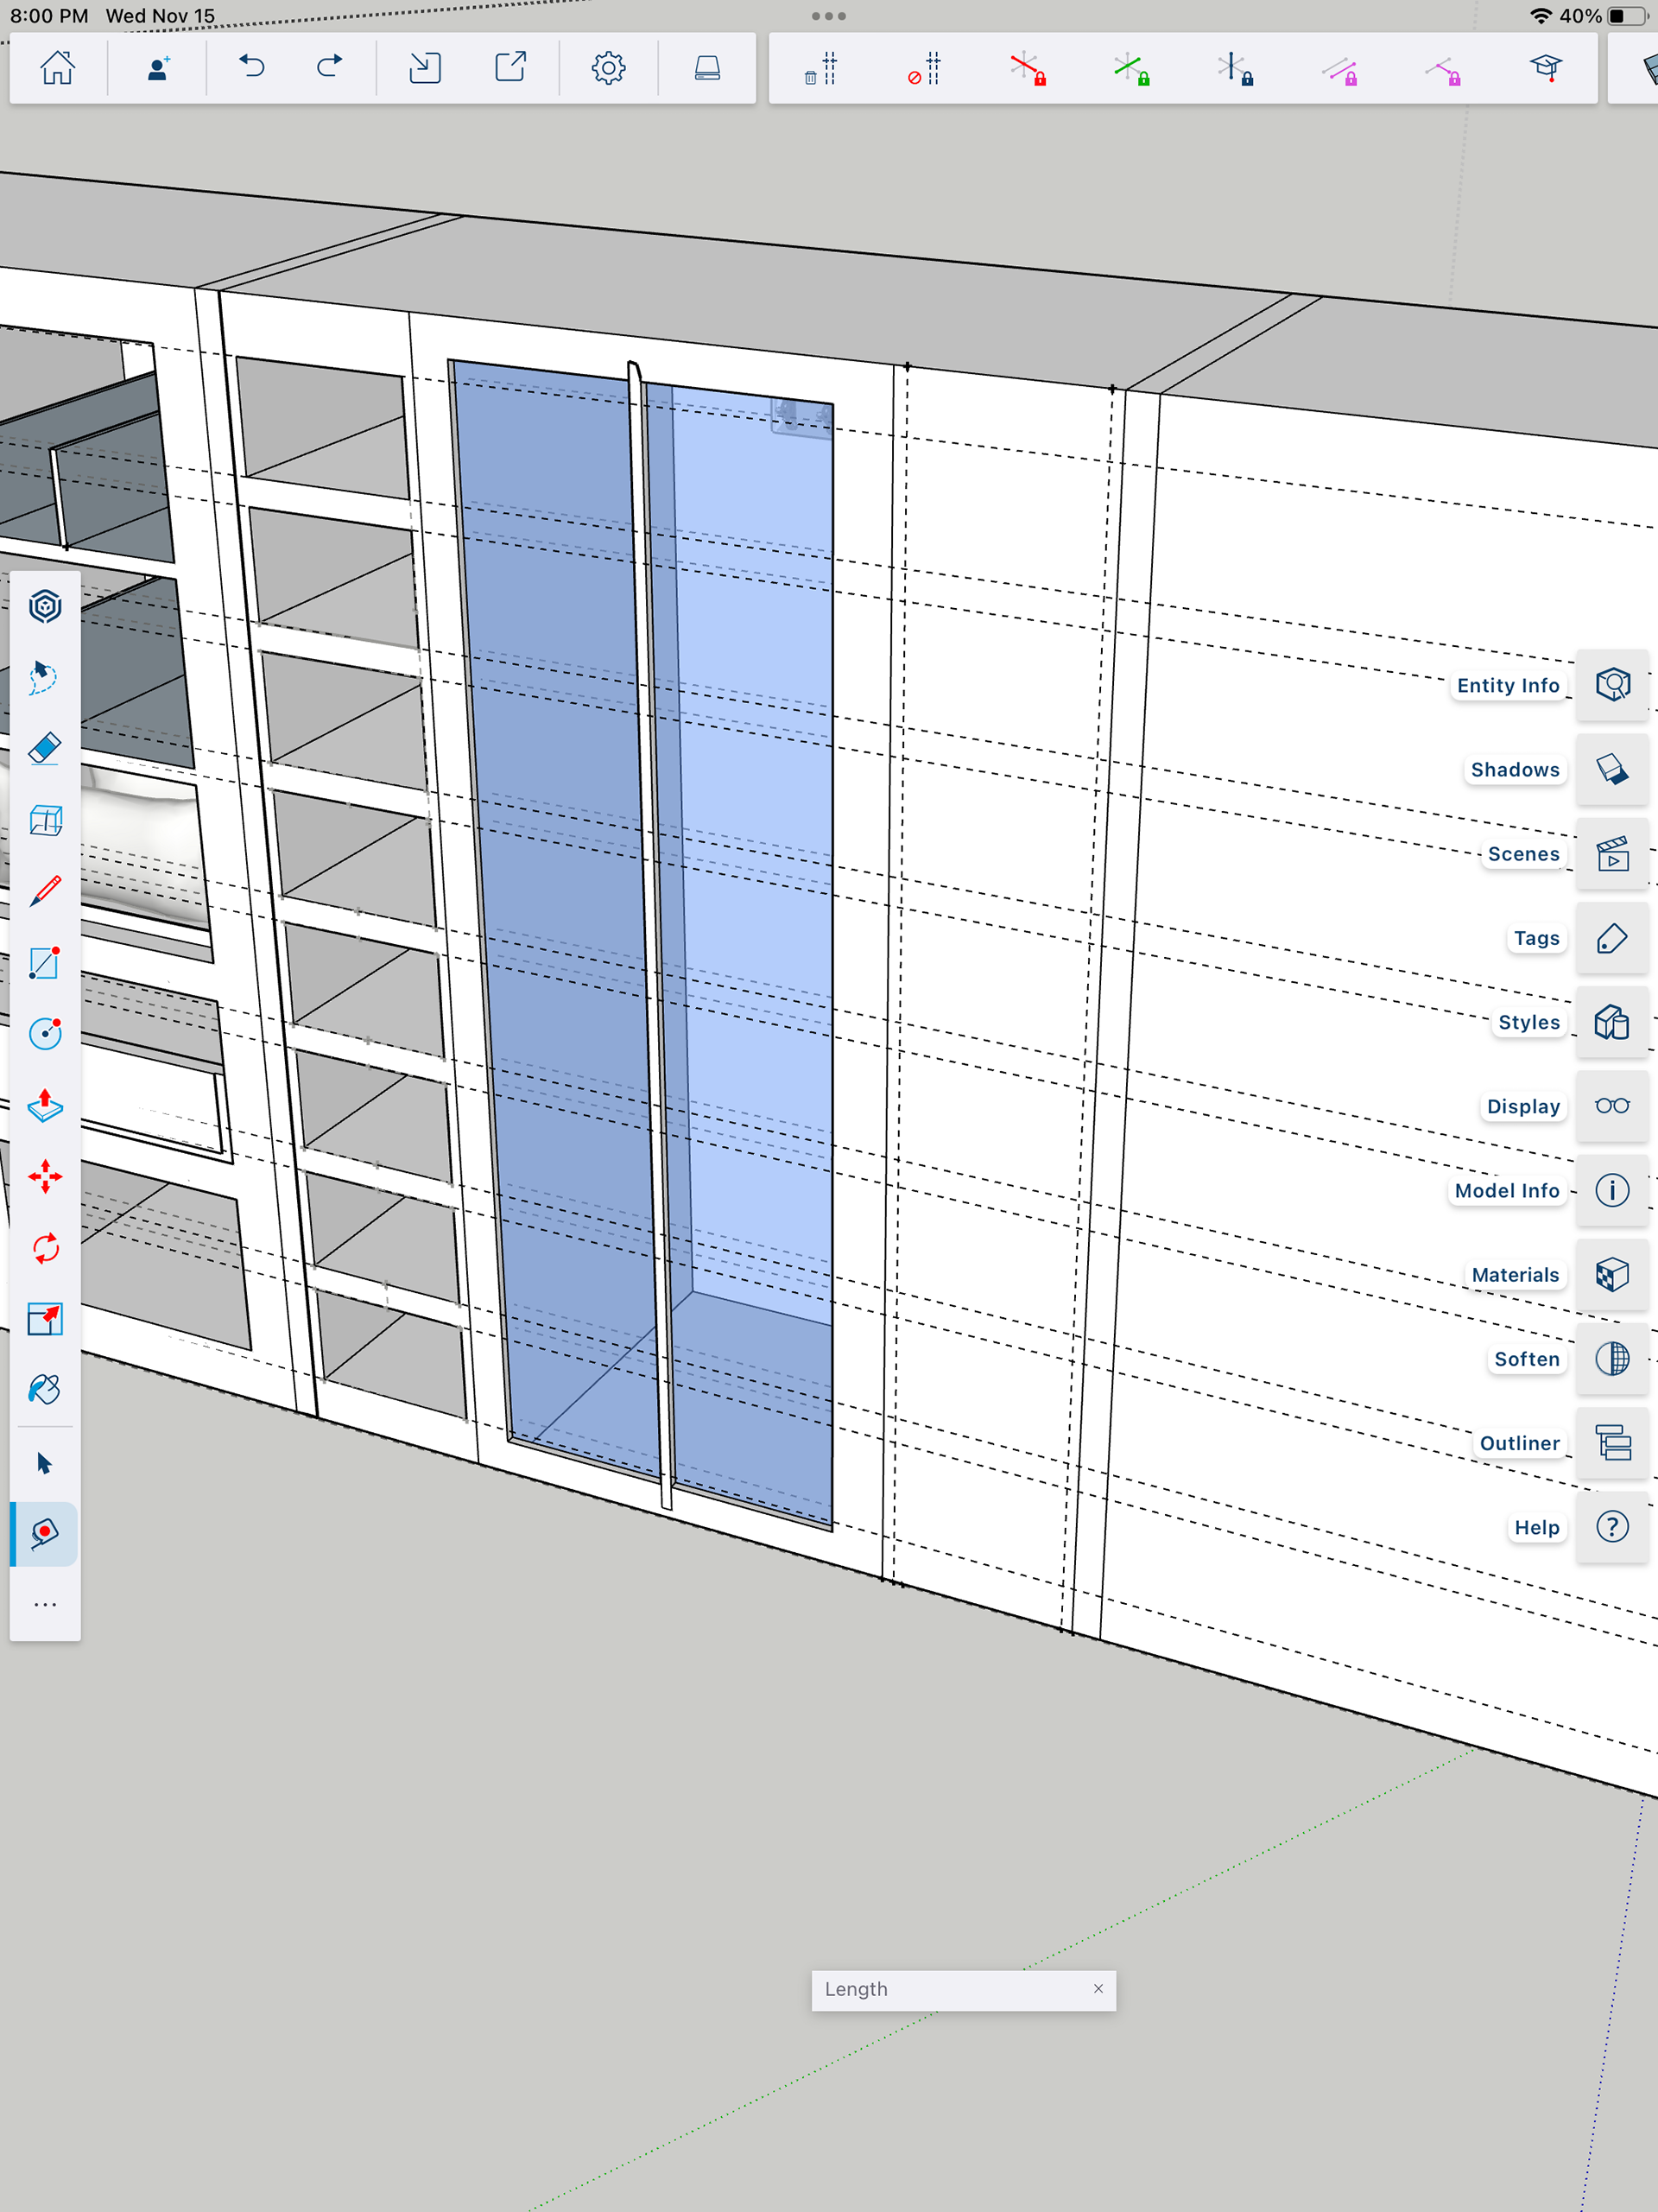1658x2212 pixels.
Task: Select the Pencil line tool
Action: pos(45,891)
